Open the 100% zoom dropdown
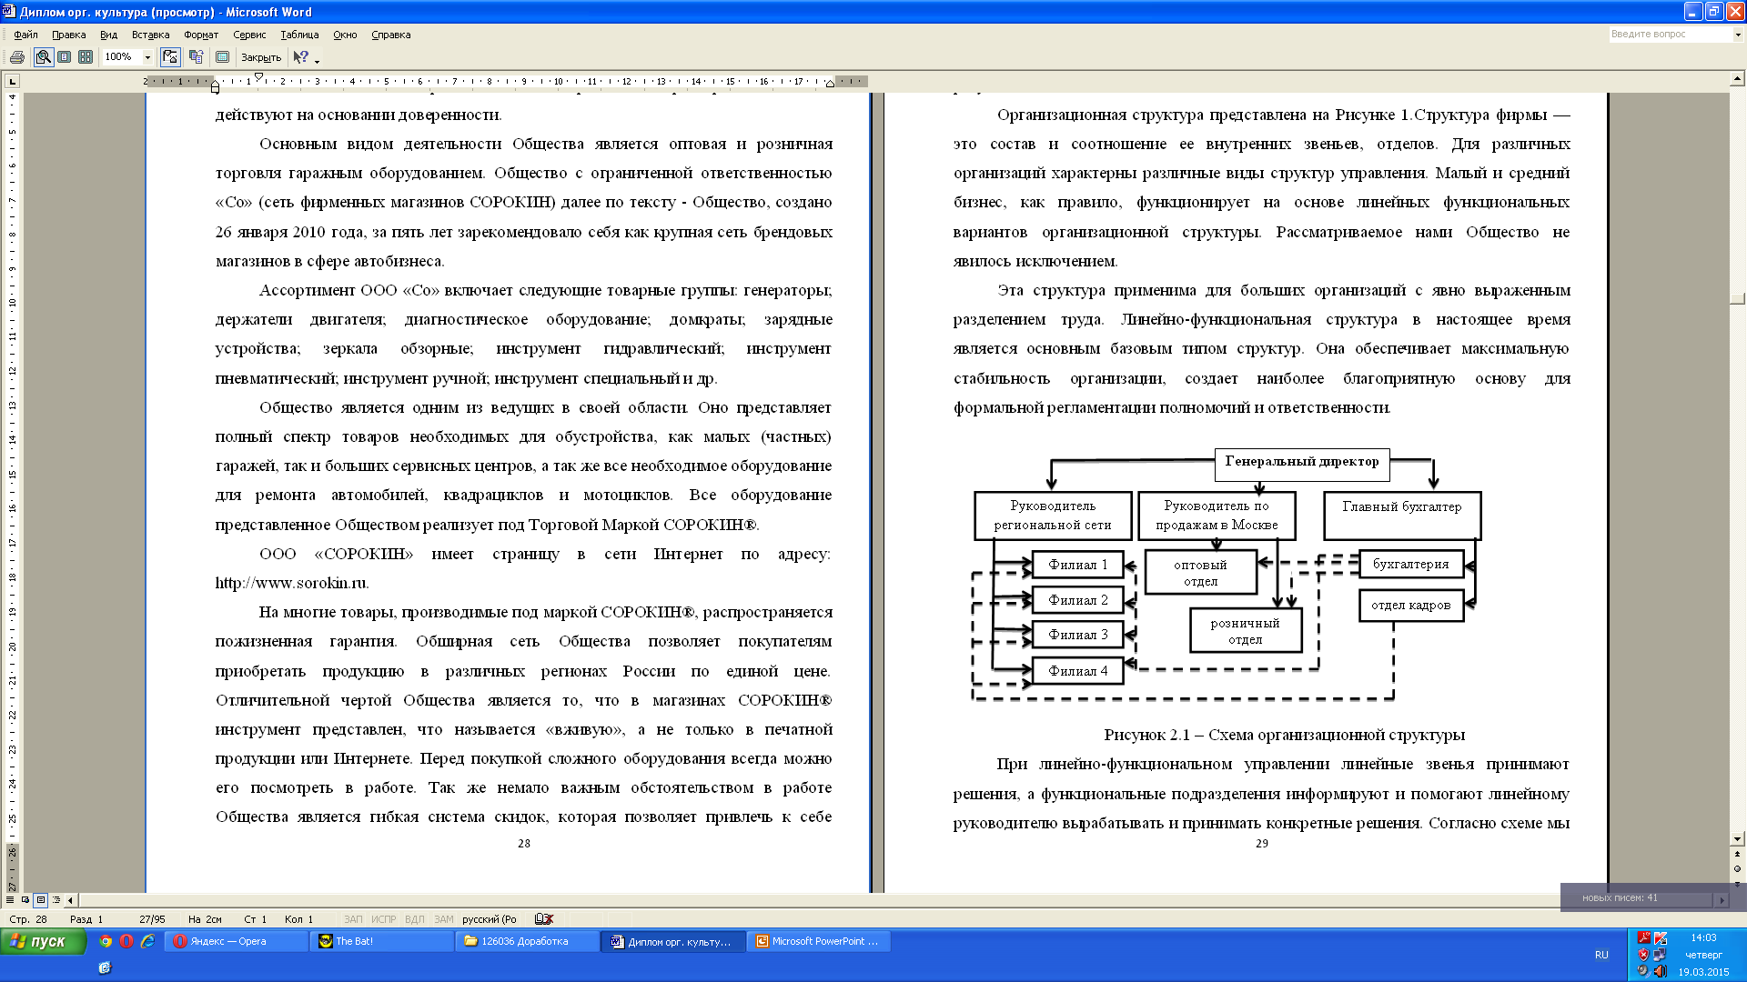1747x982 pixels. 147,57
